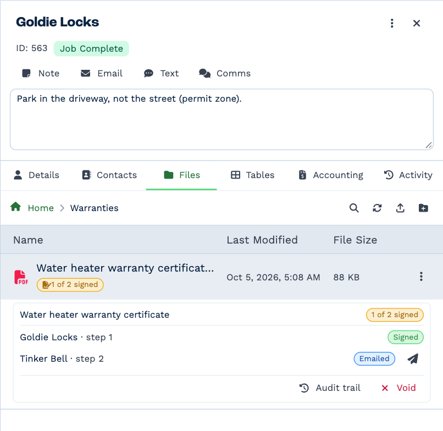The height and width of the screenshot is (431, 443).
Task: Click the PDF file icon
Action: pos(21,277)
